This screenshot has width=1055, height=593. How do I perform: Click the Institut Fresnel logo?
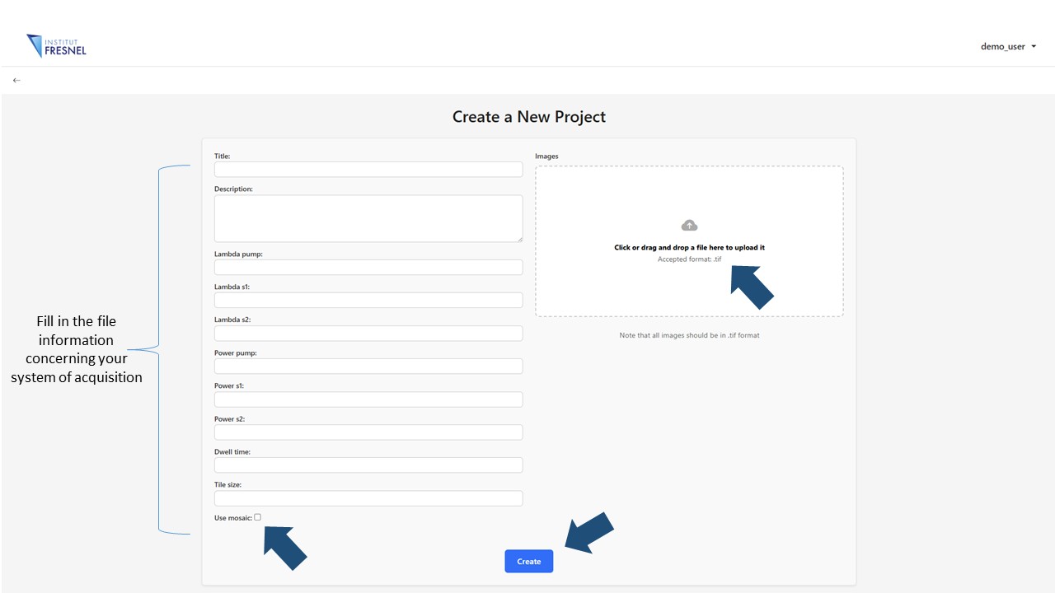[x=55, y=46]
